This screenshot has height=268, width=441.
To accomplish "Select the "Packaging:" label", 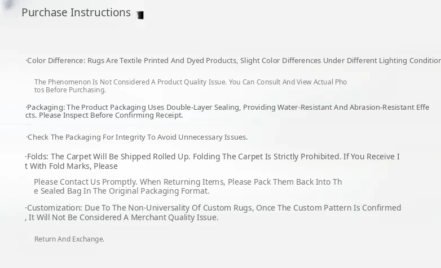I will click(x=46, y=108).
